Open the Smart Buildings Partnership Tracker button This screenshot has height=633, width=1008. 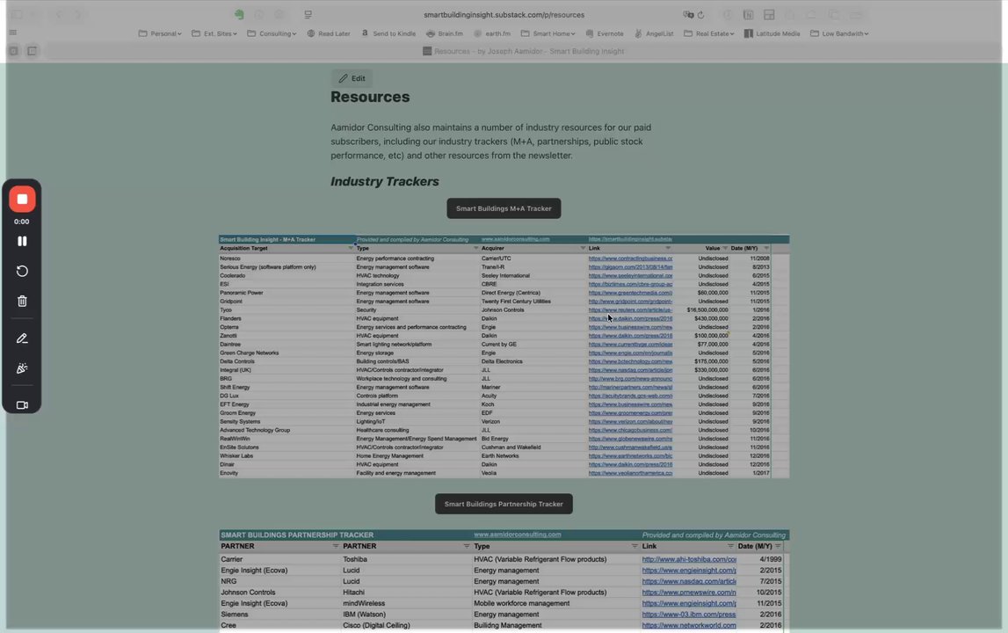[504, 504]
